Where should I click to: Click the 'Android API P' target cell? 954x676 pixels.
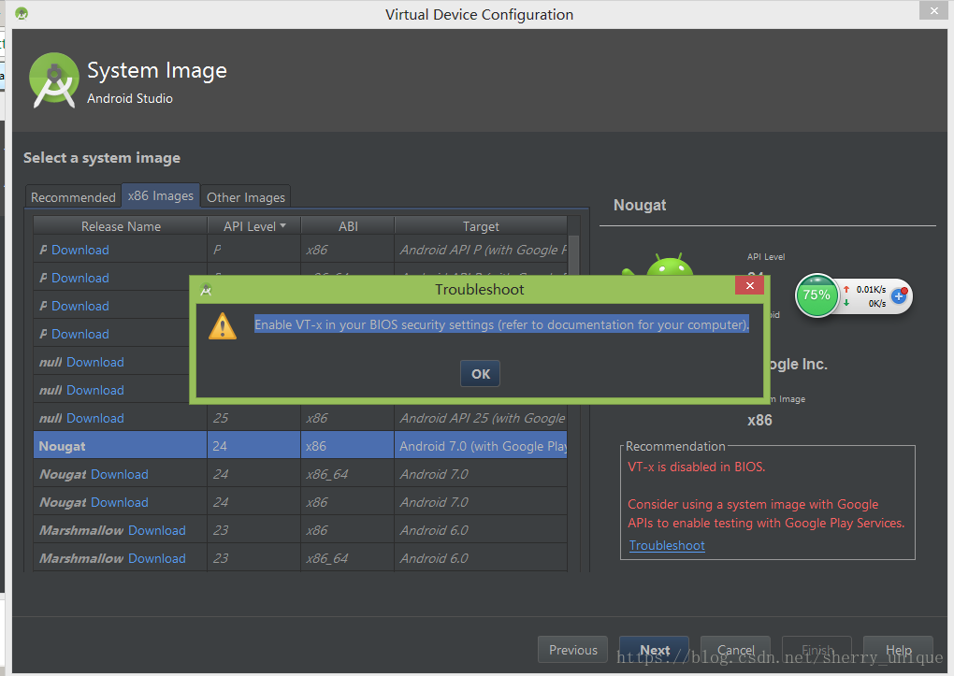click(483, 250)
